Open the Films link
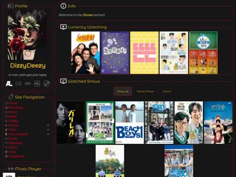 coord(12,130)
